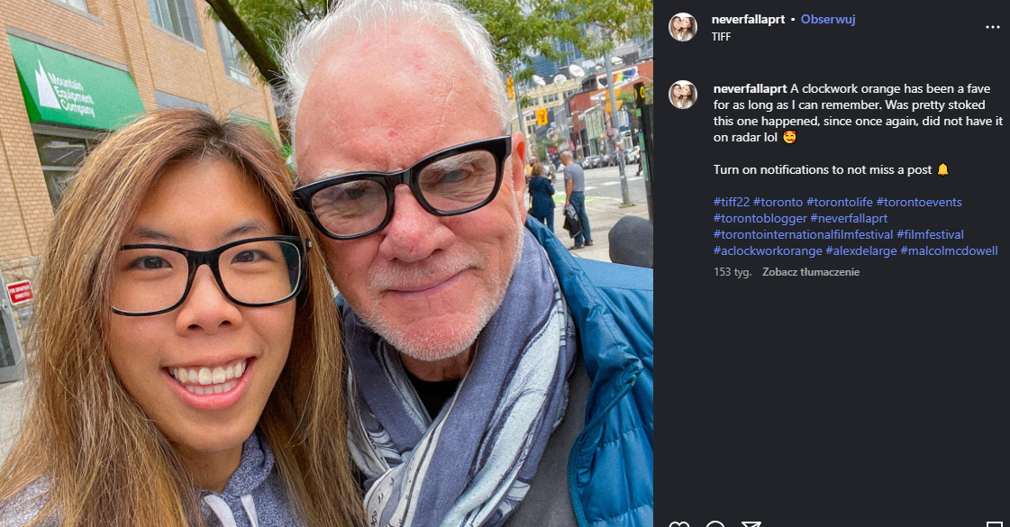Open the #toronto hashtag

tap(778, 203)
